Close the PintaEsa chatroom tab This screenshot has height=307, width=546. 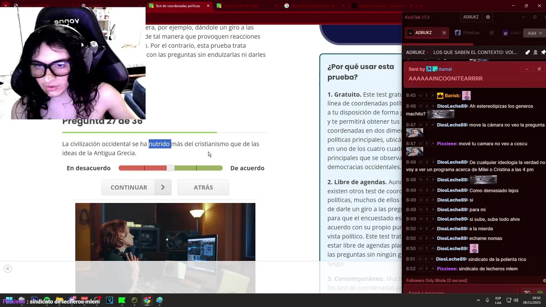pyautogui.click(x=491, y=33)
